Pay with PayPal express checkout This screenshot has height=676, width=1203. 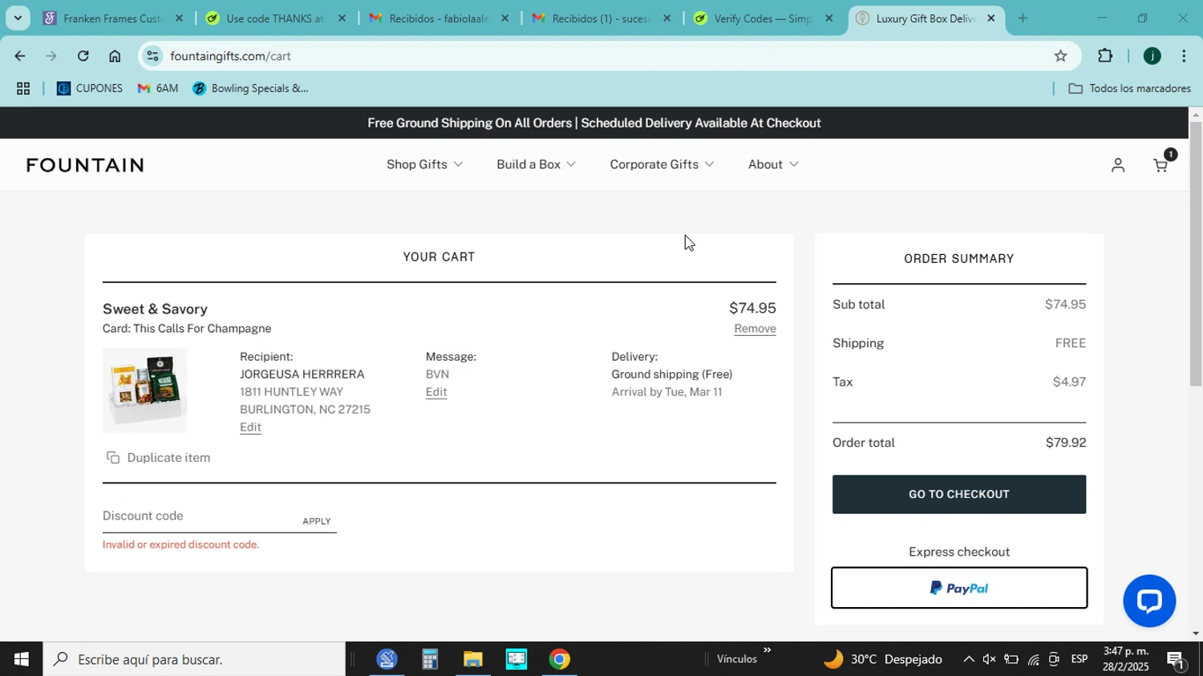(x=959, y=589)
